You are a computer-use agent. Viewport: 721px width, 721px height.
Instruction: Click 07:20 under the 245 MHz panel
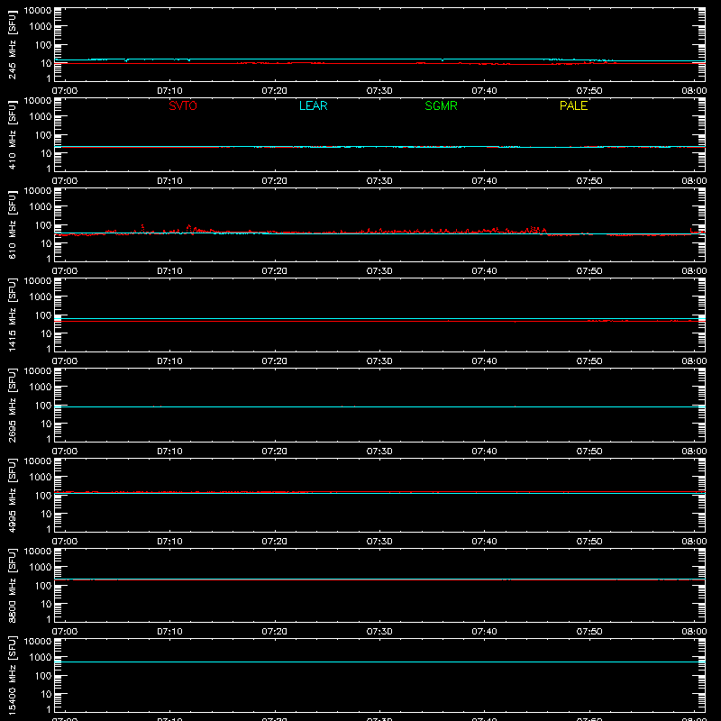pyautogui.click(x=275, y=91)
